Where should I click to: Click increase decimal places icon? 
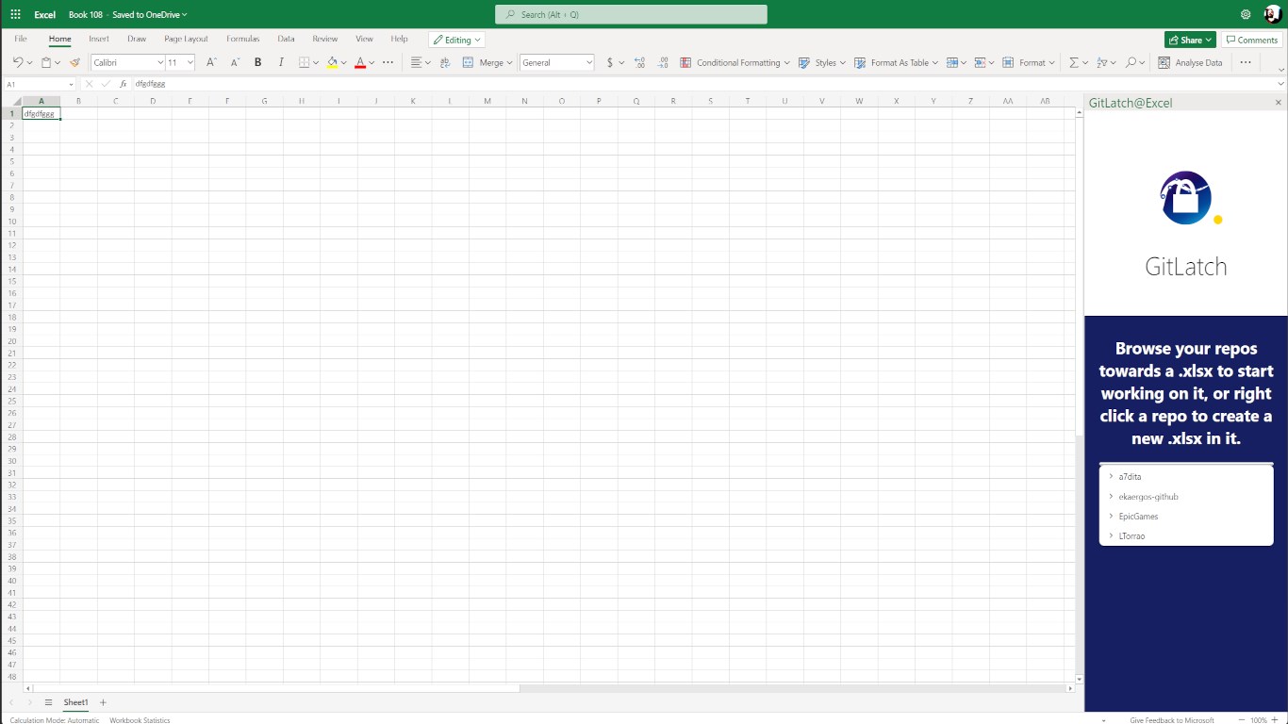[x=640, y=62]
